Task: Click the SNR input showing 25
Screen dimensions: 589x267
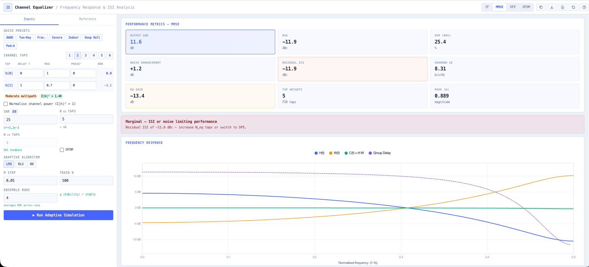Action: [x=31, y=120]
